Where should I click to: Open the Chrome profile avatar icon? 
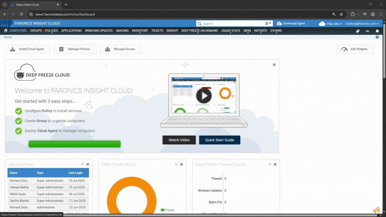click(373, 14)
